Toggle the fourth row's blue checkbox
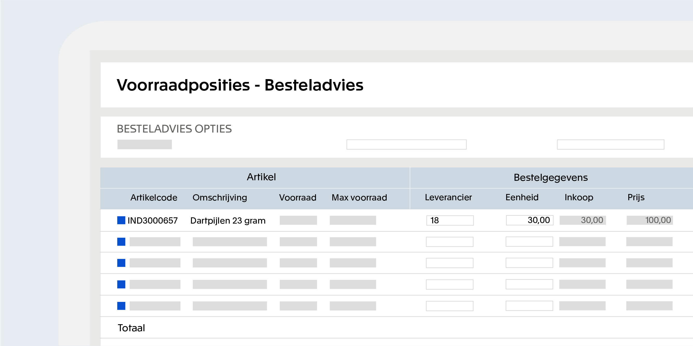Screen dimensions: 693x346 pos(121,284)
